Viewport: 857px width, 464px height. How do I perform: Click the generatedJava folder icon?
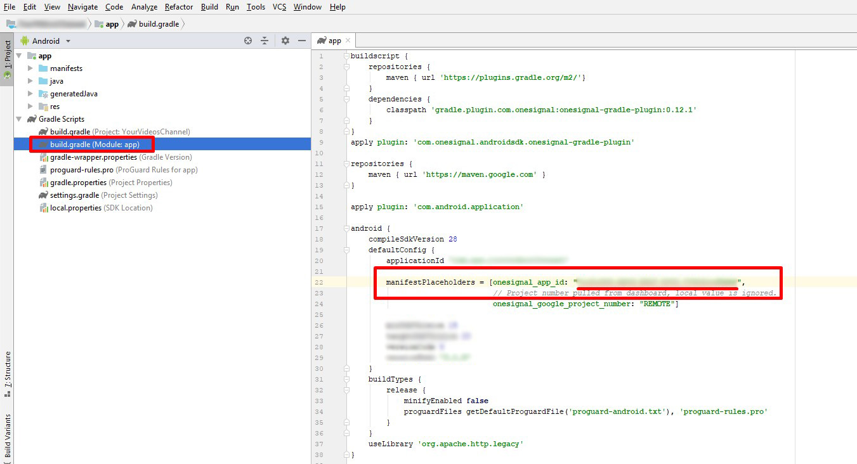pos(43,93)
